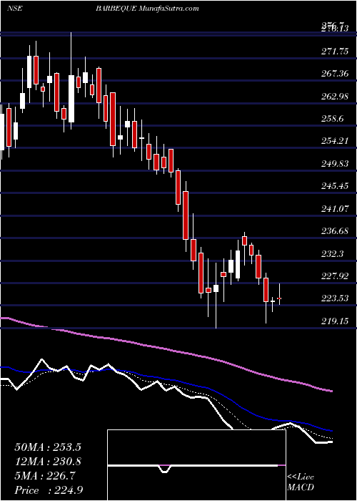Click the NSE exchange label
The height and width of the screenshot is (501, 357).
click(14, 9)
